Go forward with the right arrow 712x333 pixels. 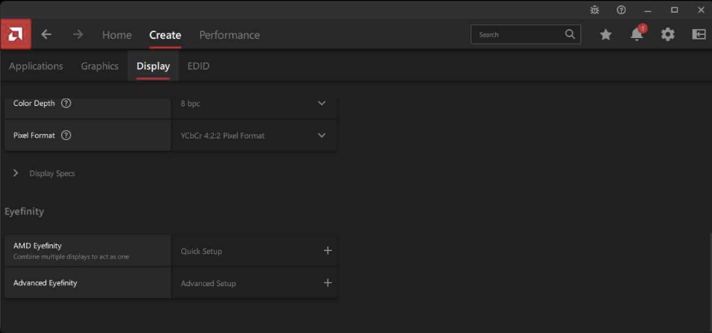78,34
